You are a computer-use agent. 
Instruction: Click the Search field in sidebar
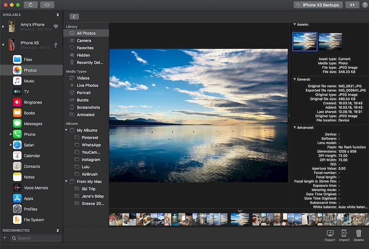[x=36, y=238]
